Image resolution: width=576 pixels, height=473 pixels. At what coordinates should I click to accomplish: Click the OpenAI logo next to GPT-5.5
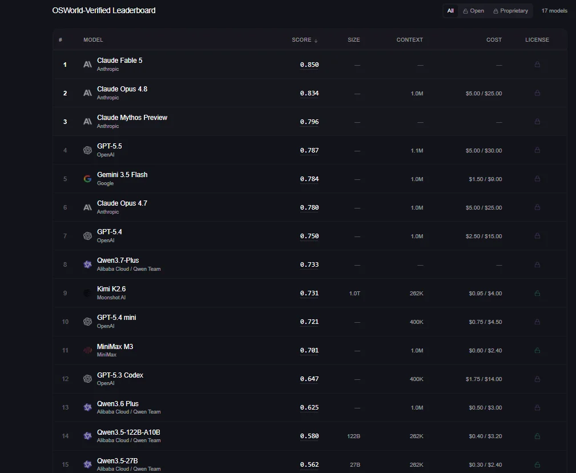[x=87, y=150]
